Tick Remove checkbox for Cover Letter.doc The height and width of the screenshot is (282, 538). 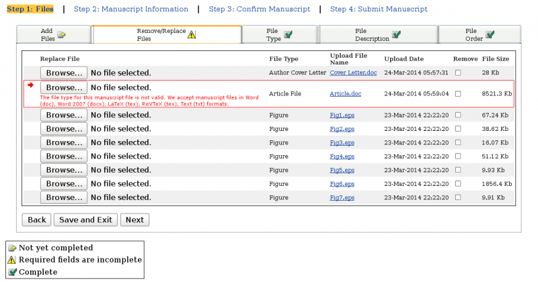click(x=458, y=73)
